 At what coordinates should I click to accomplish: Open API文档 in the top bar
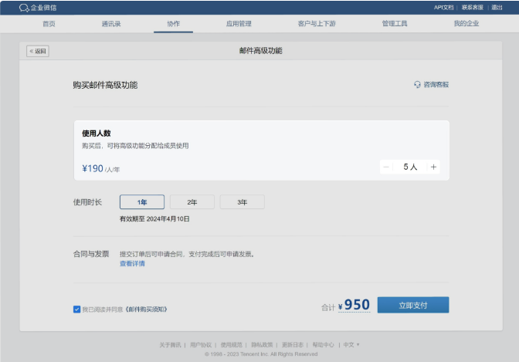tap(444, 7)
